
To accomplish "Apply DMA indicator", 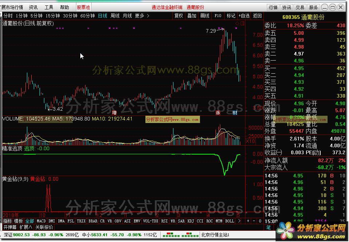I will coord(61,221).
